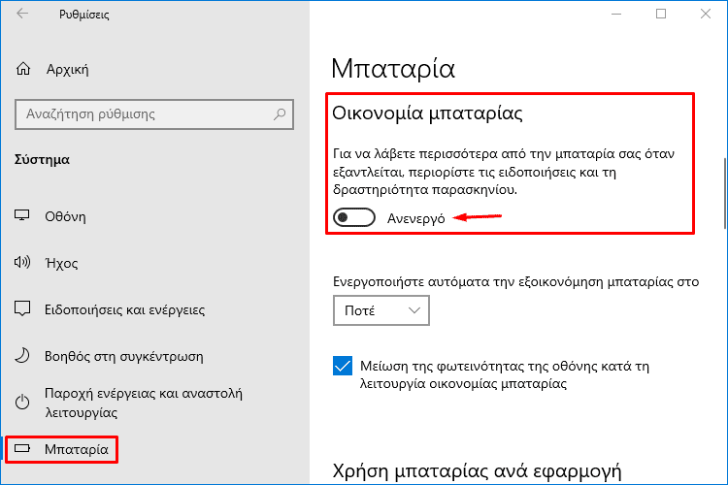This screenshot has width=728, height=485.
Task: Open Παροχή ενέργειας και αναστολή λειτουργίας
Action: tap(144, 403)
